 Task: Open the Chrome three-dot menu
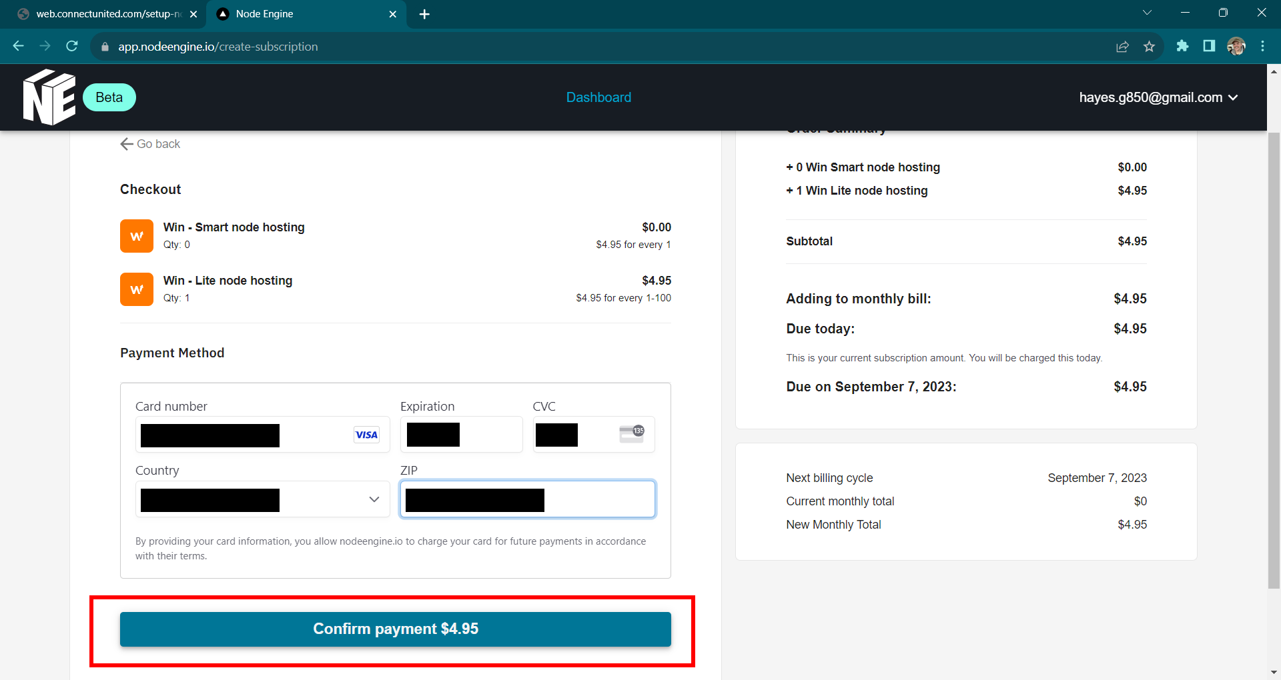coord(1262,46)
